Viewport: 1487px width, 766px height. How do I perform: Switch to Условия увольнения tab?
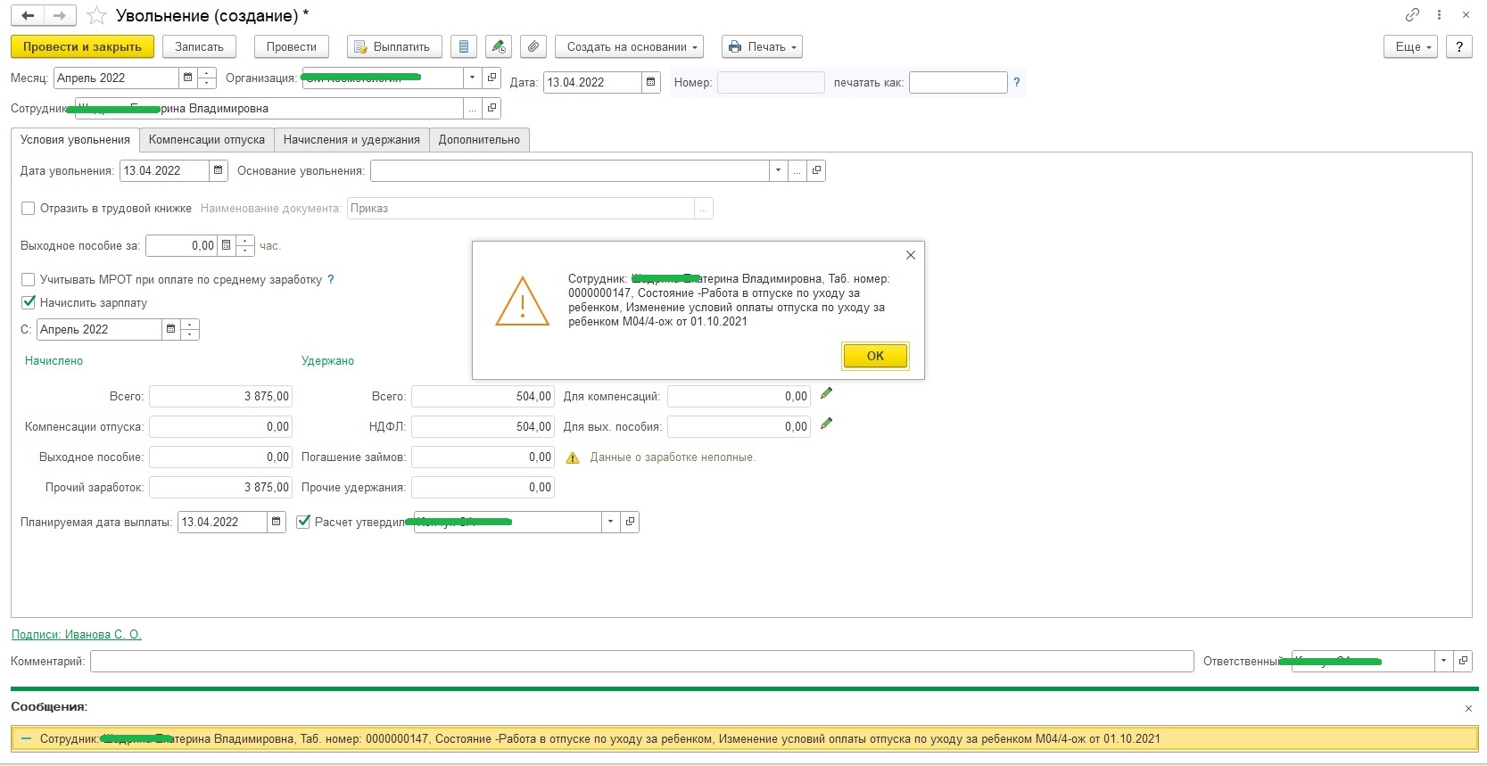coord(75,140)
